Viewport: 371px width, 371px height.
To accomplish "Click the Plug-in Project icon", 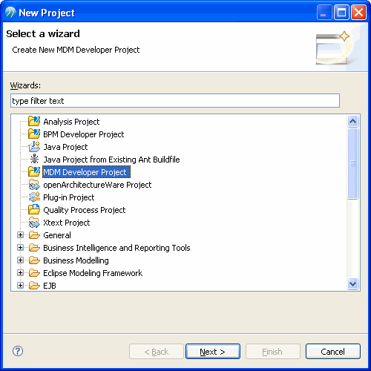I will click(x=34, y=197).
